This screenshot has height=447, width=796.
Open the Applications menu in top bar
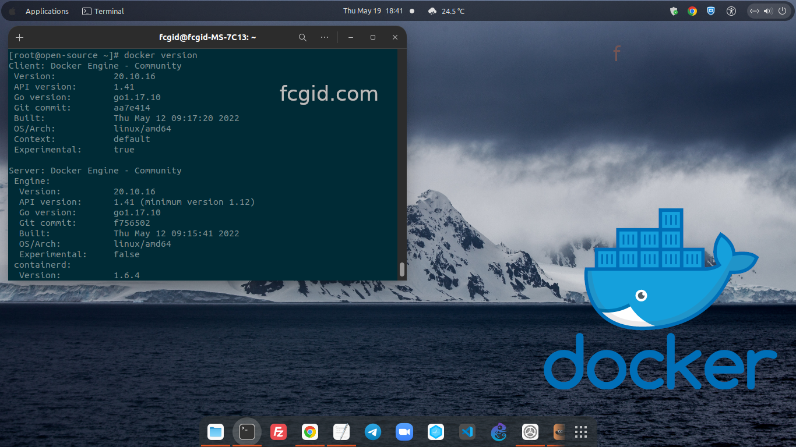pos(47,11)
